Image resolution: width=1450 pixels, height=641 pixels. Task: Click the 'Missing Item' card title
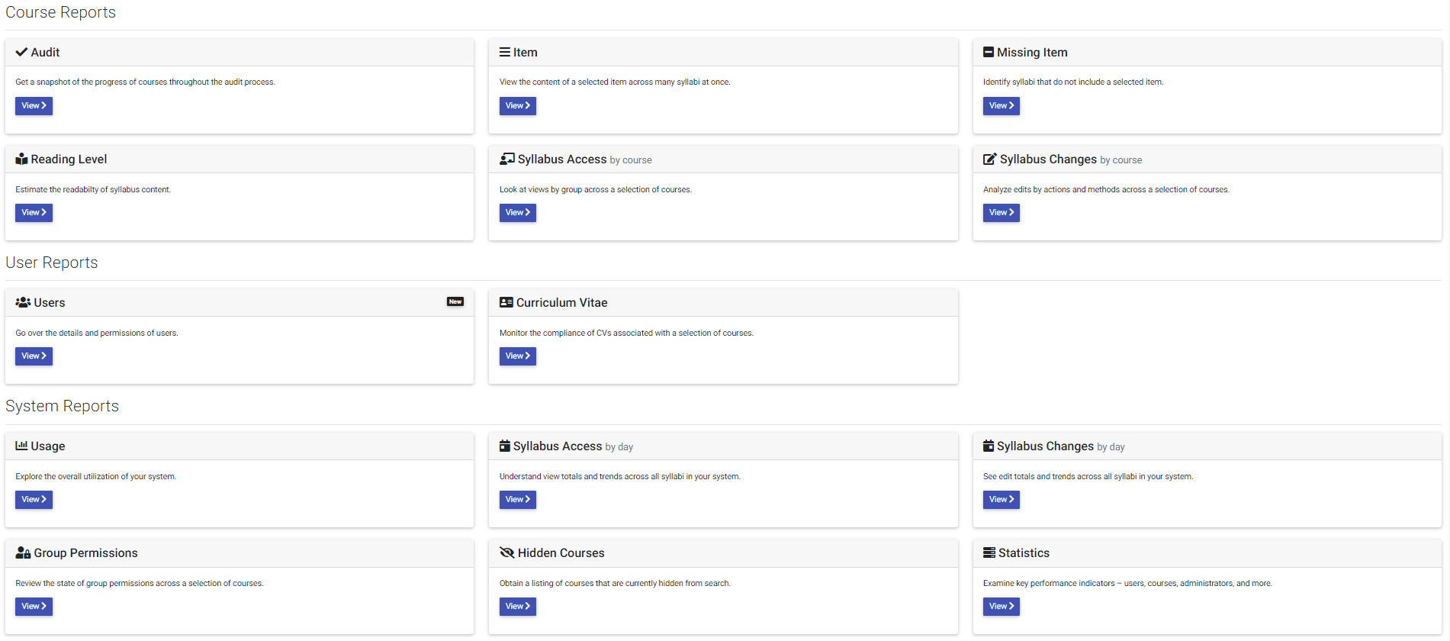pyautogui.click(x=1032, y=52)
